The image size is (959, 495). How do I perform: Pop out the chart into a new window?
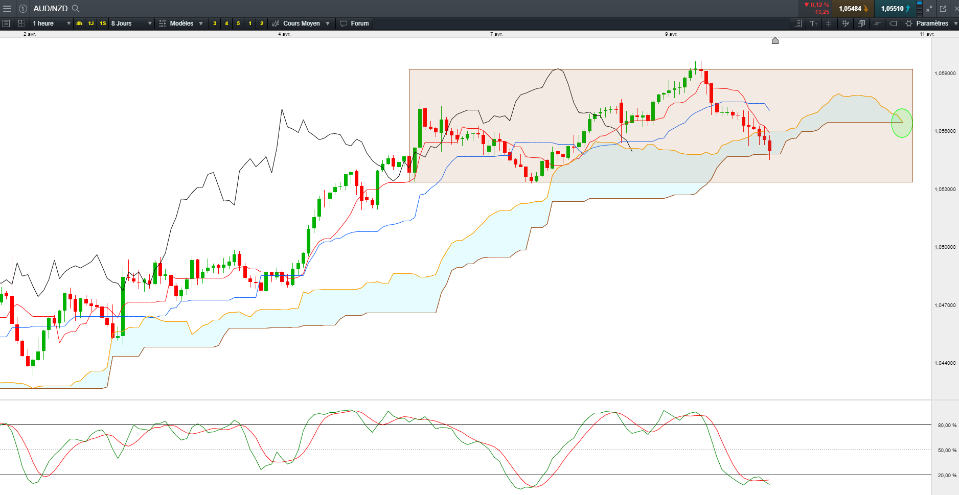point(943,9)
